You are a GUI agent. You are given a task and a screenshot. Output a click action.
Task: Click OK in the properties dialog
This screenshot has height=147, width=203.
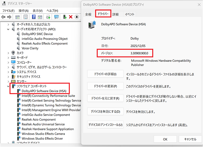(x=165, y=139)
